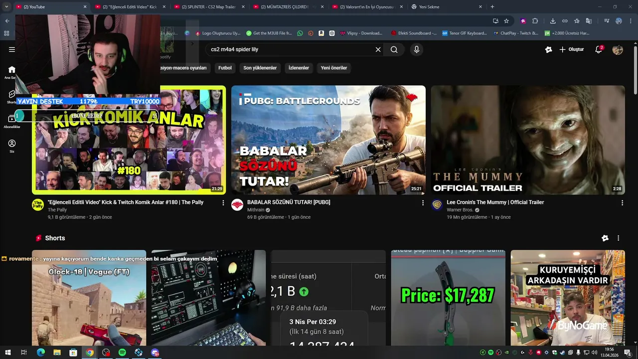Open Chrome downloads icon

(553, 21)
